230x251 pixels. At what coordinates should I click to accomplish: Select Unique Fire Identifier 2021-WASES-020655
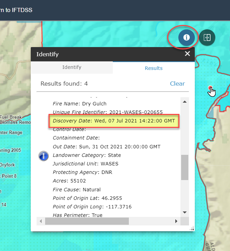coord(108,112)
